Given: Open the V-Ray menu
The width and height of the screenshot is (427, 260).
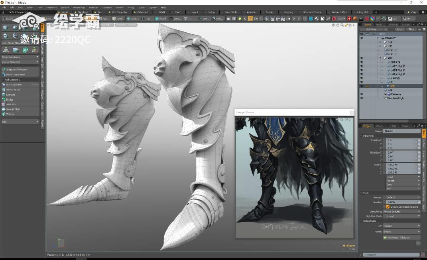Looking at the screenshot, I should [131, 8].
